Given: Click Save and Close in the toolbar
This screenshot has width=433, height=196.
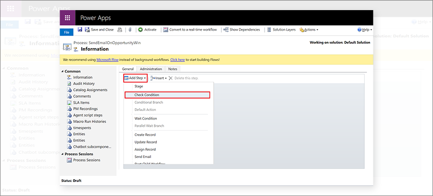Looking at the screenshot, I should tap(99, 29).
